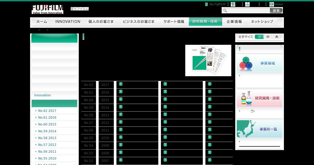Viewport: 314px width, 165px height.
Task: Click the Global globe icon
Action: coord(272,4)
